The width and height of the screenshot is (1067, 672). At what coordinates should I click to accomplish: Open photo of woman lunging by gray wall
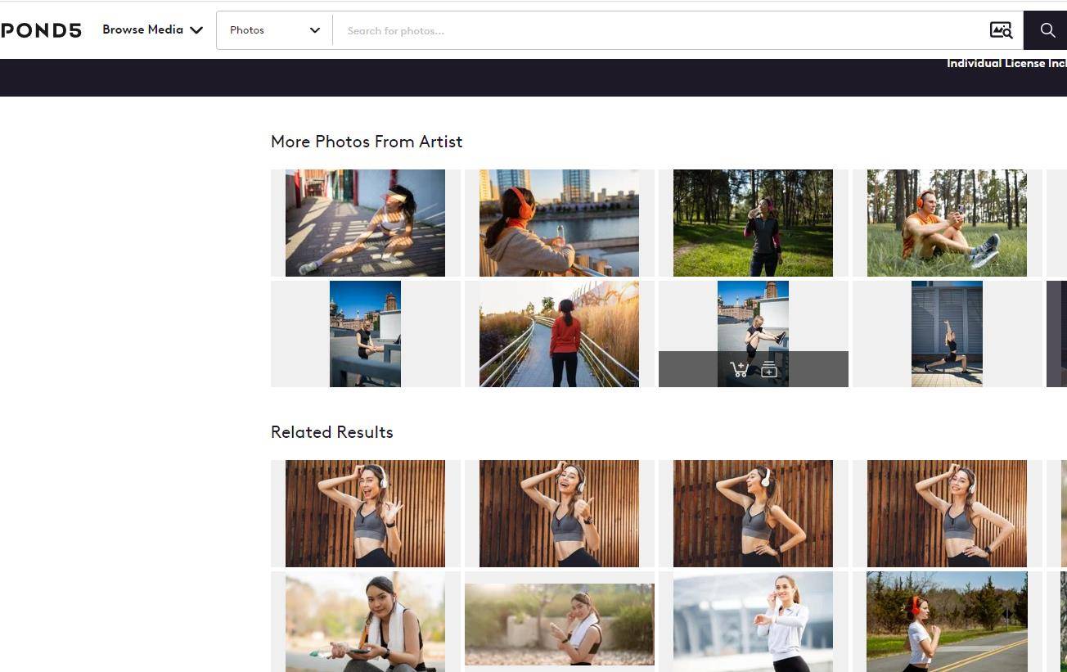click(x=947, y=334)
